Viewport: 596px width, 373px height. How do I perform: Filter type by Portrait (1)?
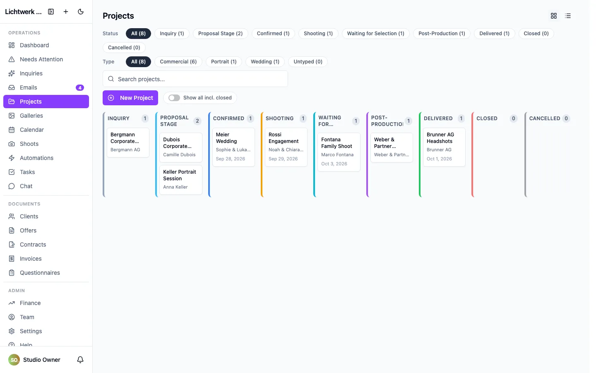point(223,62)
